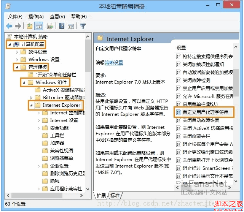
Task: Open the 查看(V) menu
Action: tap(57, 16)
